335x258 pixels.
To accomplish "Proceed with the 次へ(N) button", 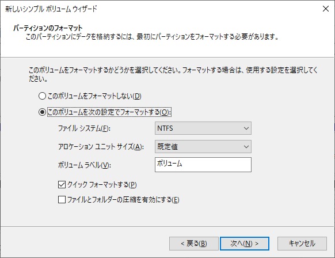I will pyautogui.click(x=245, y=244).
